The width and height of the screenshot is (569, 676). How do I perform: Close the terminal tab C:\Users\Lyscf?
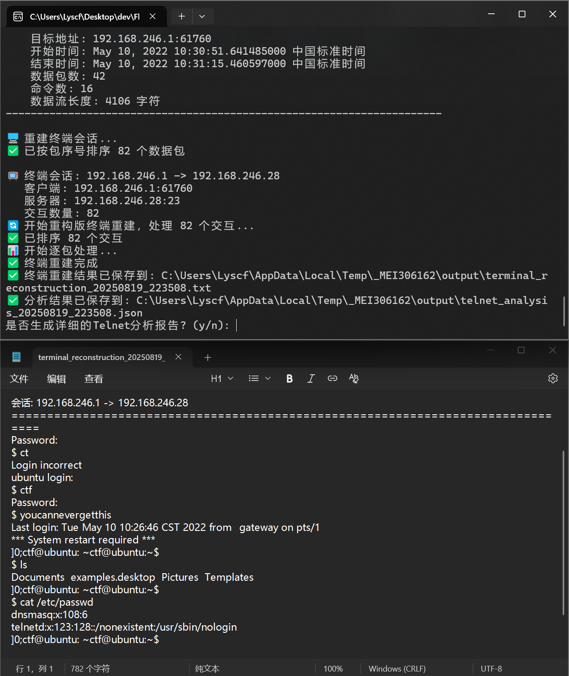click(153, 16)
